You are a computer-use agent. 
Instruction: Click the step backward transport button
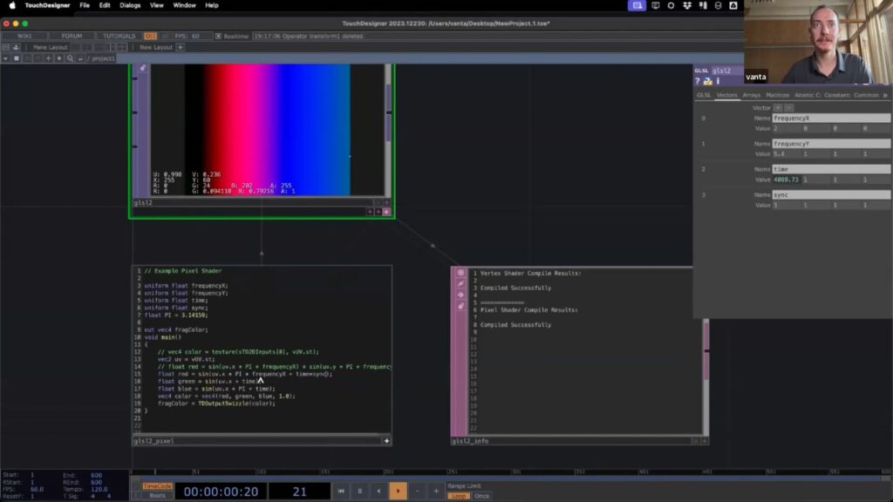(378, 492)
